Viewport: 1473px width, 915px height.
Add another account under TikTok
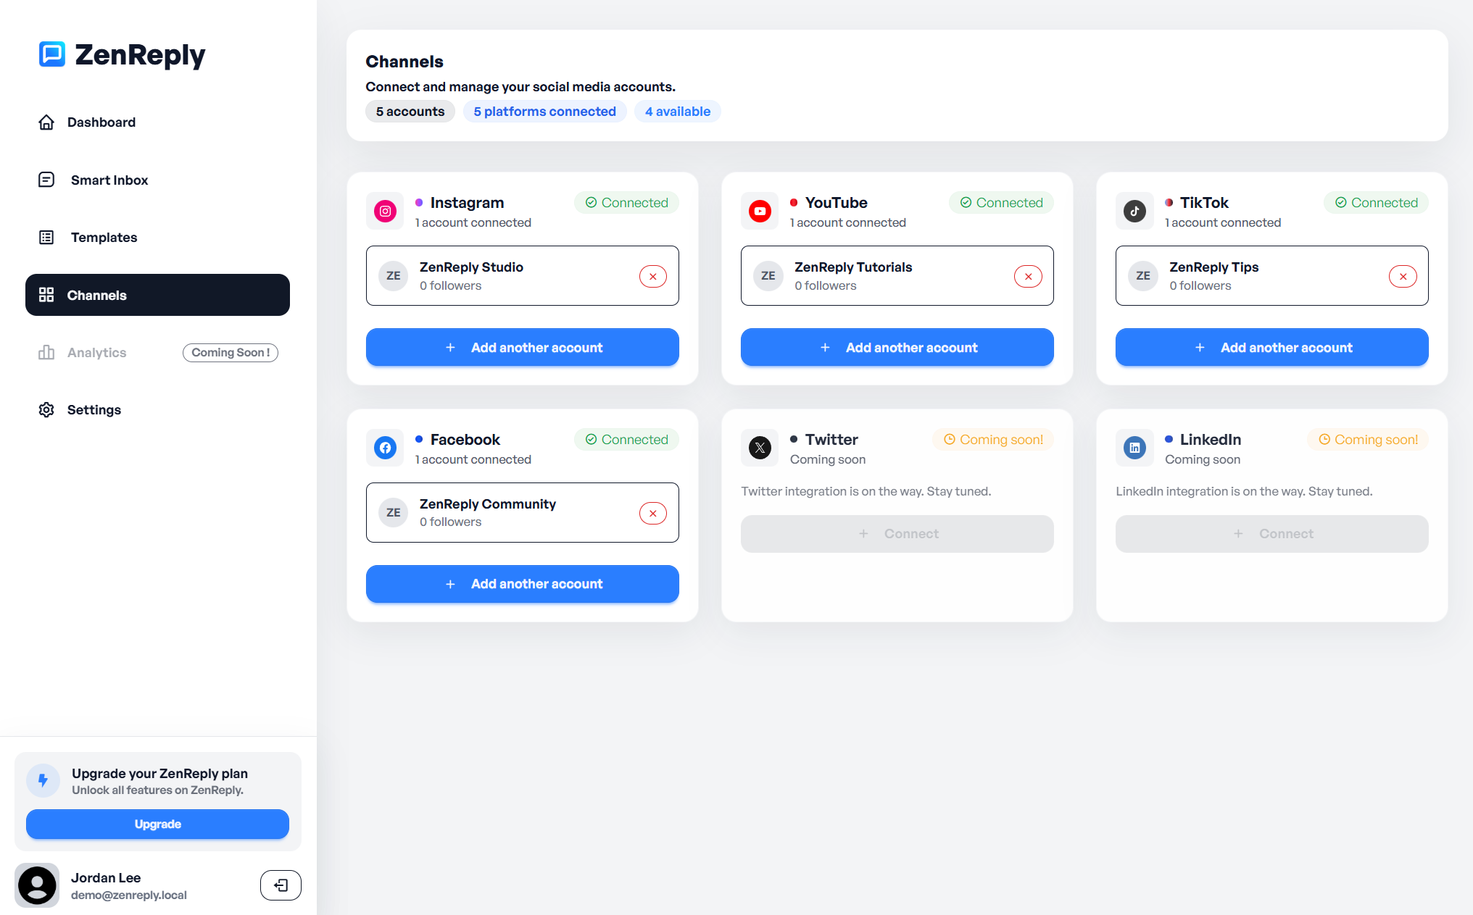[x=1271, y=347]
